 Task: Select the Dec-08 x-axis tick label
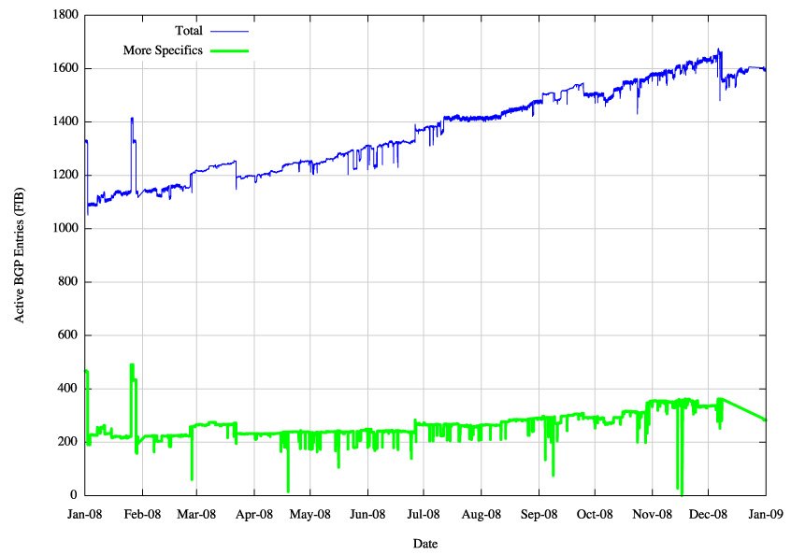(709, 514)
